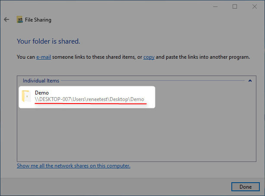Click empty space in the shared items list

pos(129,138)
